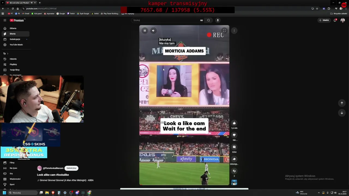Click the YouTube Premium logo
Viewport: 349px width, 196px height.
(17, 20)
